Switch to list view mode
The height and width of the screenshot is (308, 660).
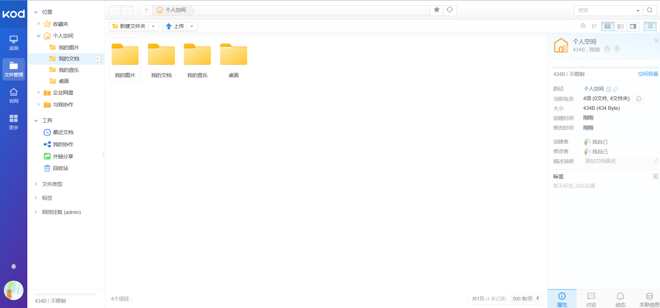tap(621, 26)
